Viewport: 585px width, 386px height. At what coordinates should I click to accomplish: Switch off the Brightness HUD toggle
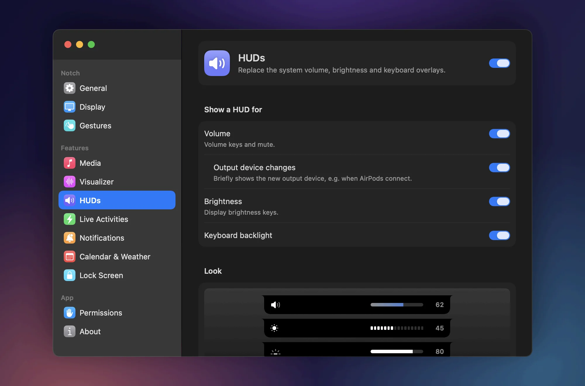(x=500, y=201)
